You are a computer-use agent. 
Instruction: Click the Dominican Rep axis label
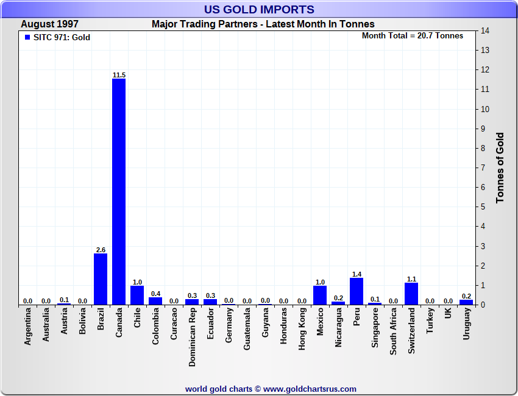(x=193, y=337)
